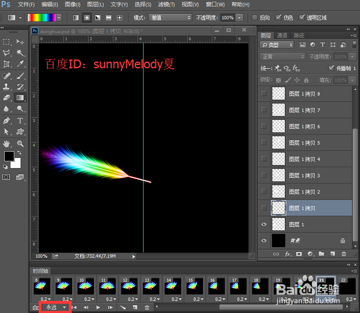This screenshot has height=313, width=360.
Task: Switch to the 通道 channels tab
Action: tap(282, 35)
